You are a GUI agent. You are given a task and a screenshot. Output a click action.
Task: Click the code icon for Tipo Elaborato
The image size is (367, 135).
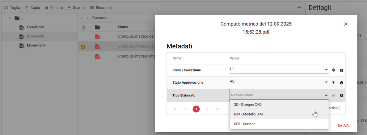(334, 95)
